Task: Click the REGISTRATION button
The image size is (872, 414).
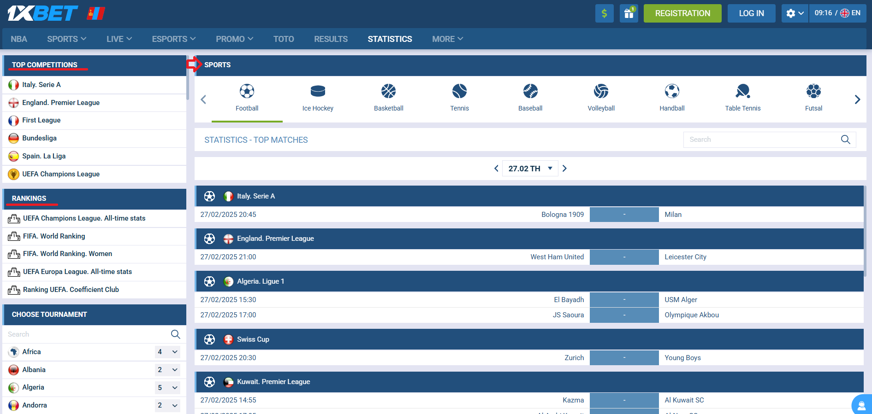Action: 682,13
